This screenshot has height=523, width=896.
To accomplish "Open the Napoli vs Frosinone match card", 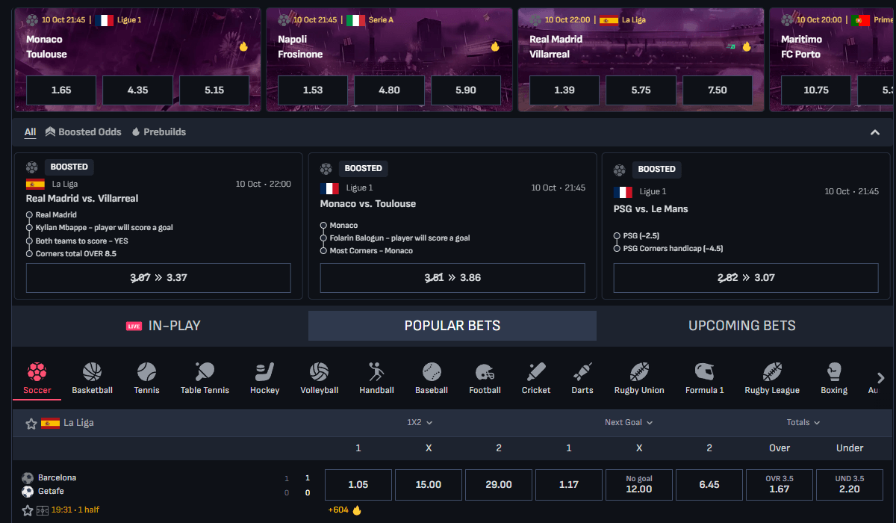I will click(389, 60).
